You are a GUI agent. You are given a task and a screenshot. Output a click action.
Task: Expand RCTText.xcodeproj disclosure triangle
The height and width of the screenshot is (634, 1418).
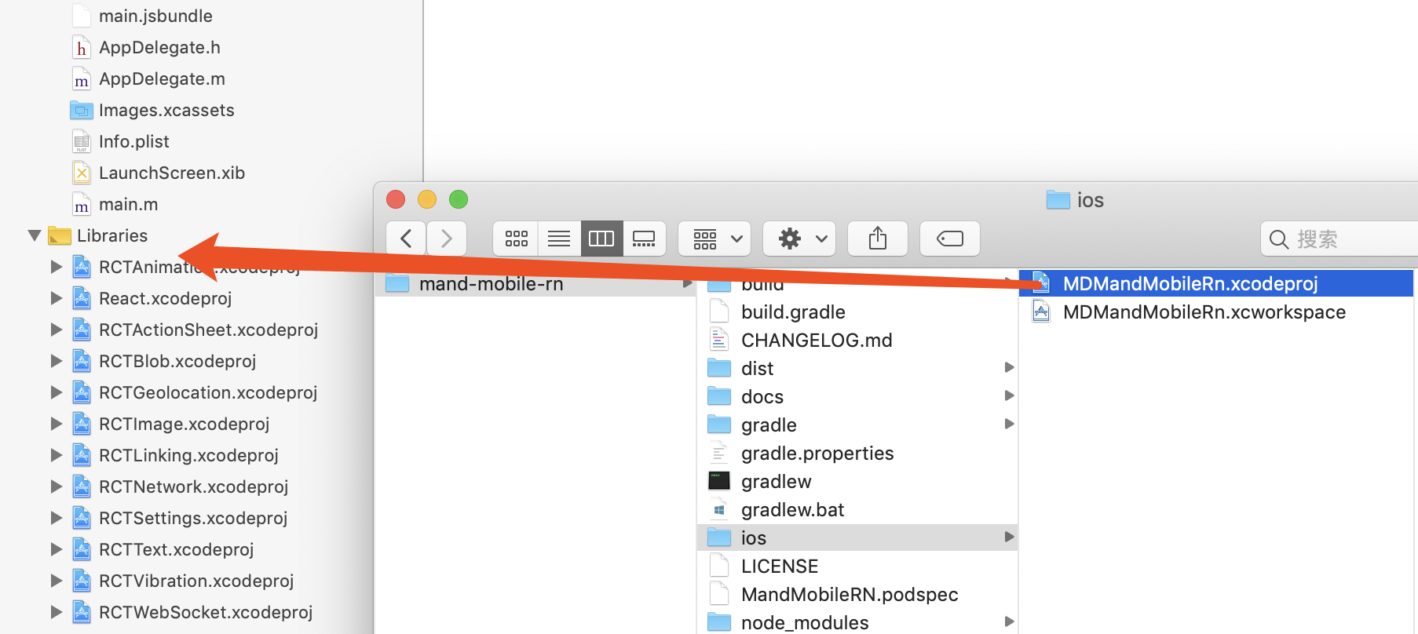point(57,549)
